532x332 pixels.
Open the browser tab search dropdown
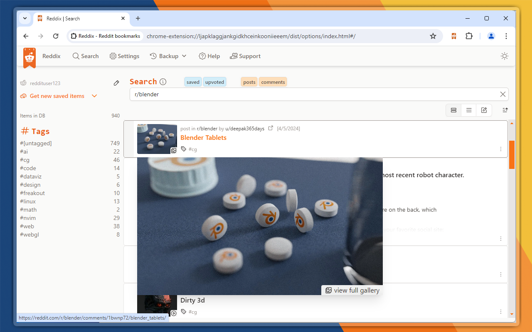tap(25, 18)
